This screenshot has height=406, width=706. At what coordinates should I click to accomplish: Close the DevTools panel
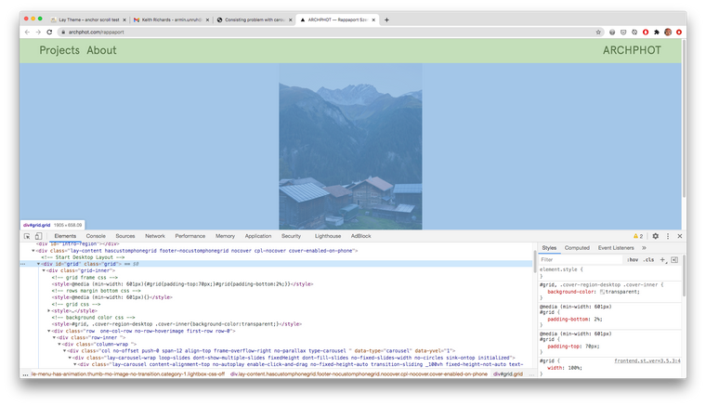[680, 236]
